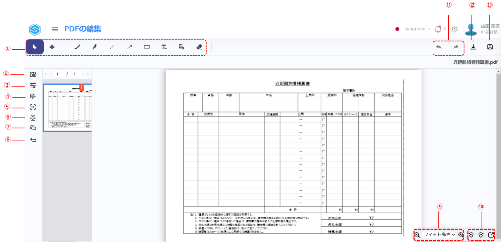Select the page 1 thumbnail
Image resolution: width=501 pixels, height=242 pixels.
point(68,107)
